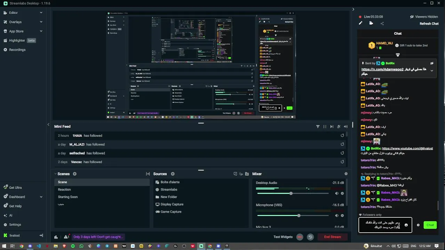This screenshot has height=250, width=445.
Task: Open performance stats bar-chart icon
Action: click(56, 237)
